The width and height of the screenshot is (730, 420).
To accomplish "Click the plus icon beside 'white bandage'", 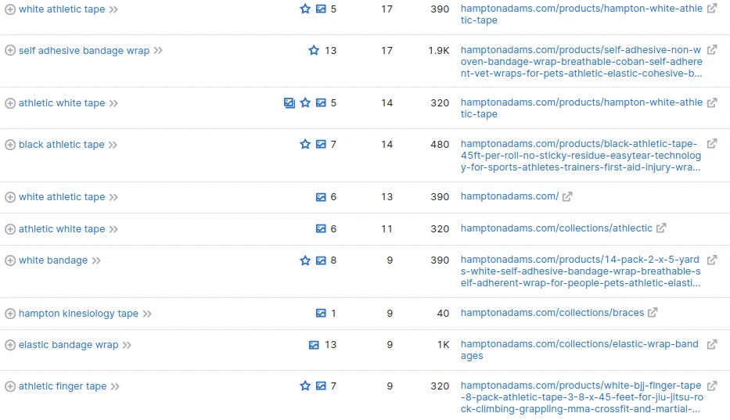I will point(9,260).
